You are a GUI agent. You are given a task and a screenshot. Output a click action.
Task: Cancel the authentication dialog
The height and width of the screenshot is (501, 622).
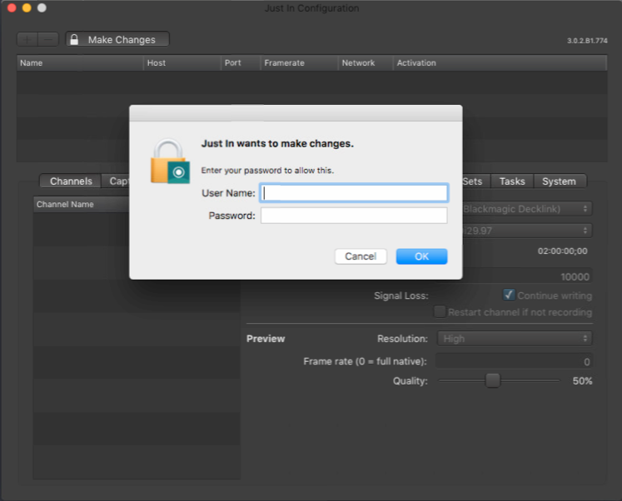click(361, 256)
